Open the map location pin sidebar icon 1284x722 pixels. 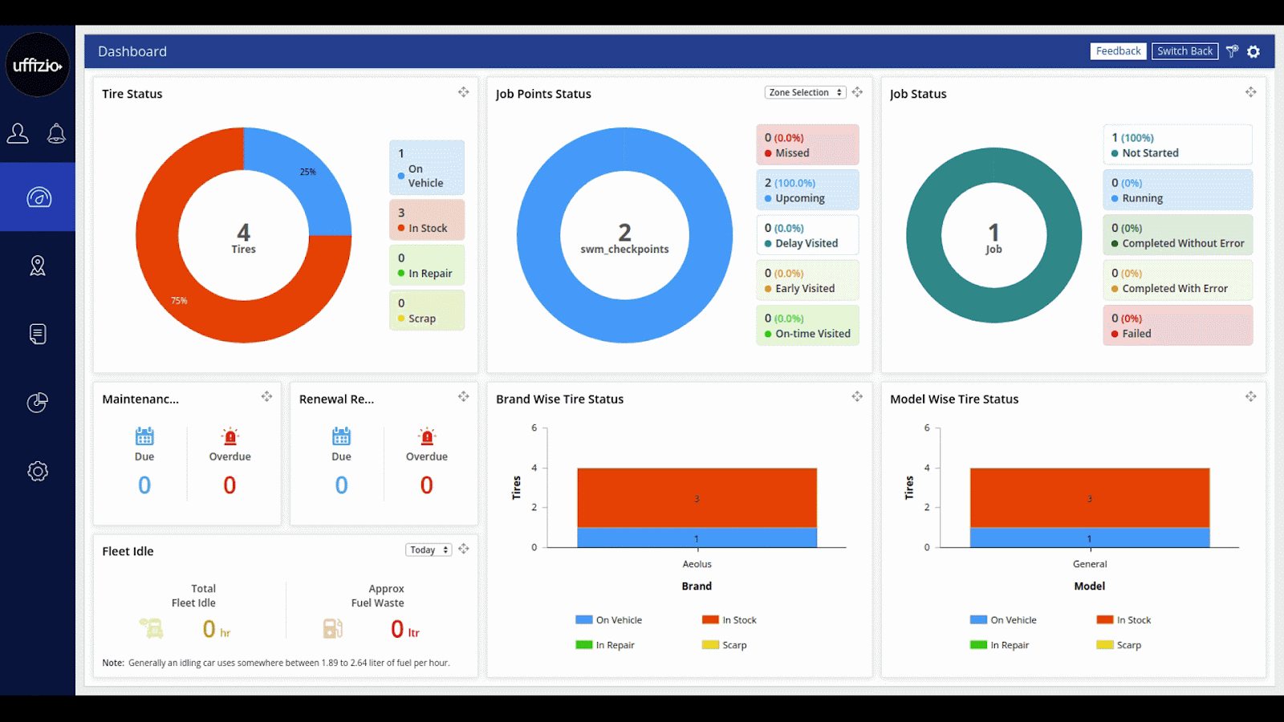click(38, 266)
